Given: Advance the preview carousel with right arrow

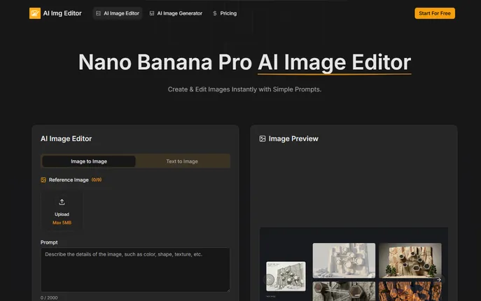Looking at the screenshot, I should (439, 279).
